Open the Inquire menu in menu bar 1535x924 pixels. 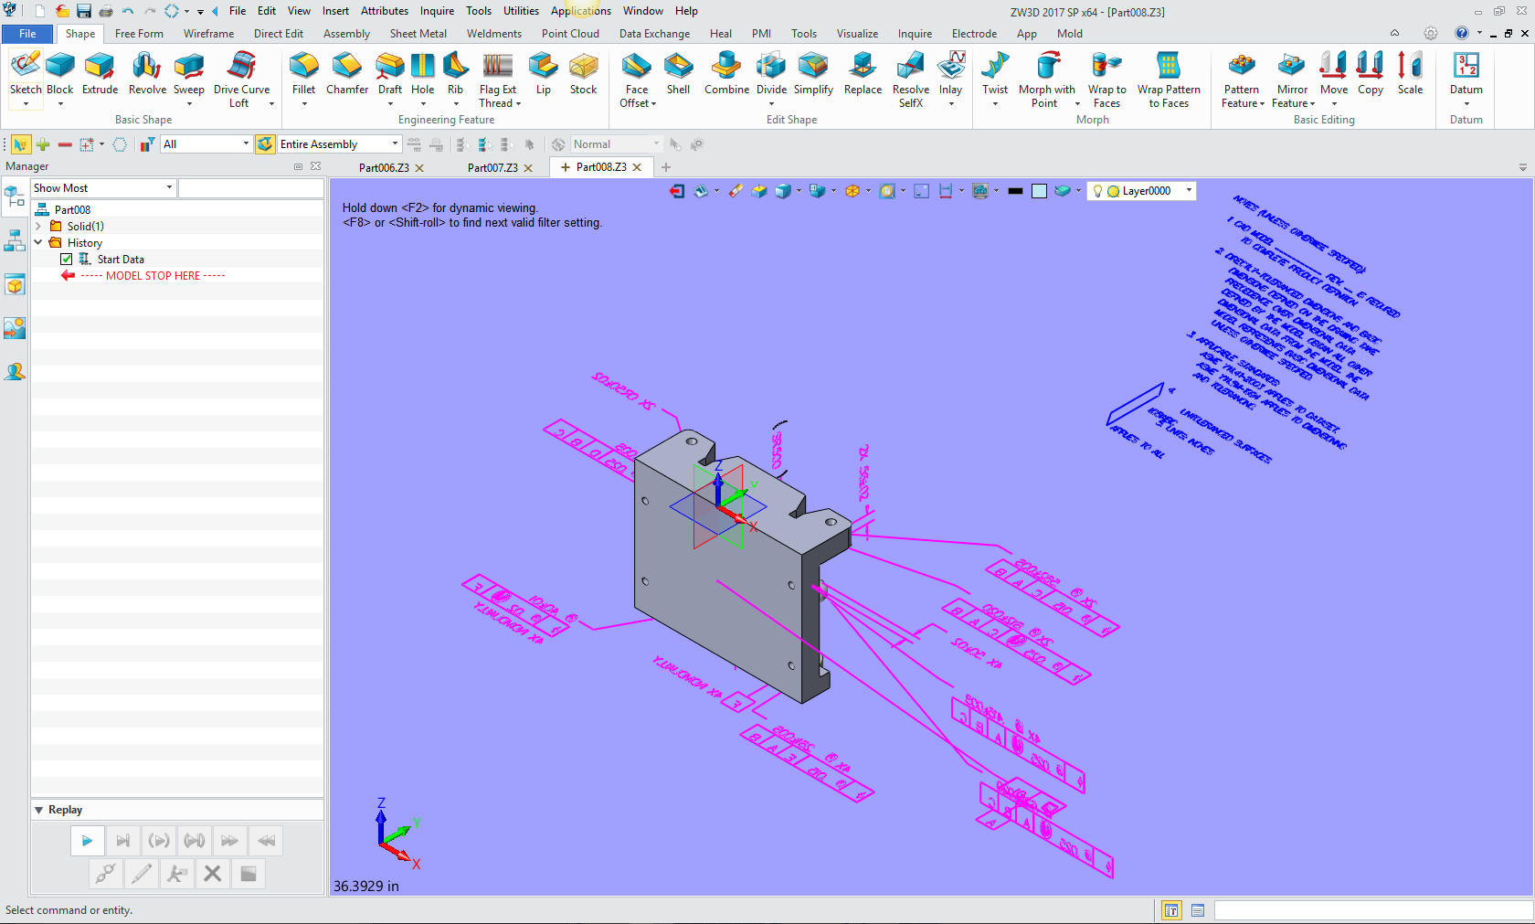coord(437,11)
